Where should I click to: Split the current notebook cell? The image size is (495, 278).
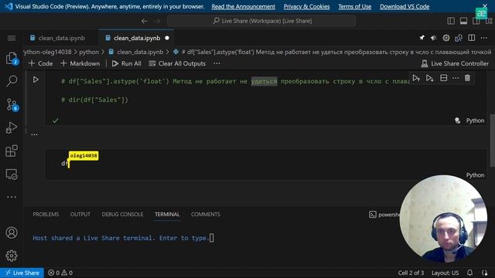coord(443,78)
